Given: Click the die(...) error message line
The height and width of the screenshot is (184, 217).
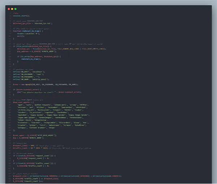Looking at the screenshot, I should coord(49,92).
